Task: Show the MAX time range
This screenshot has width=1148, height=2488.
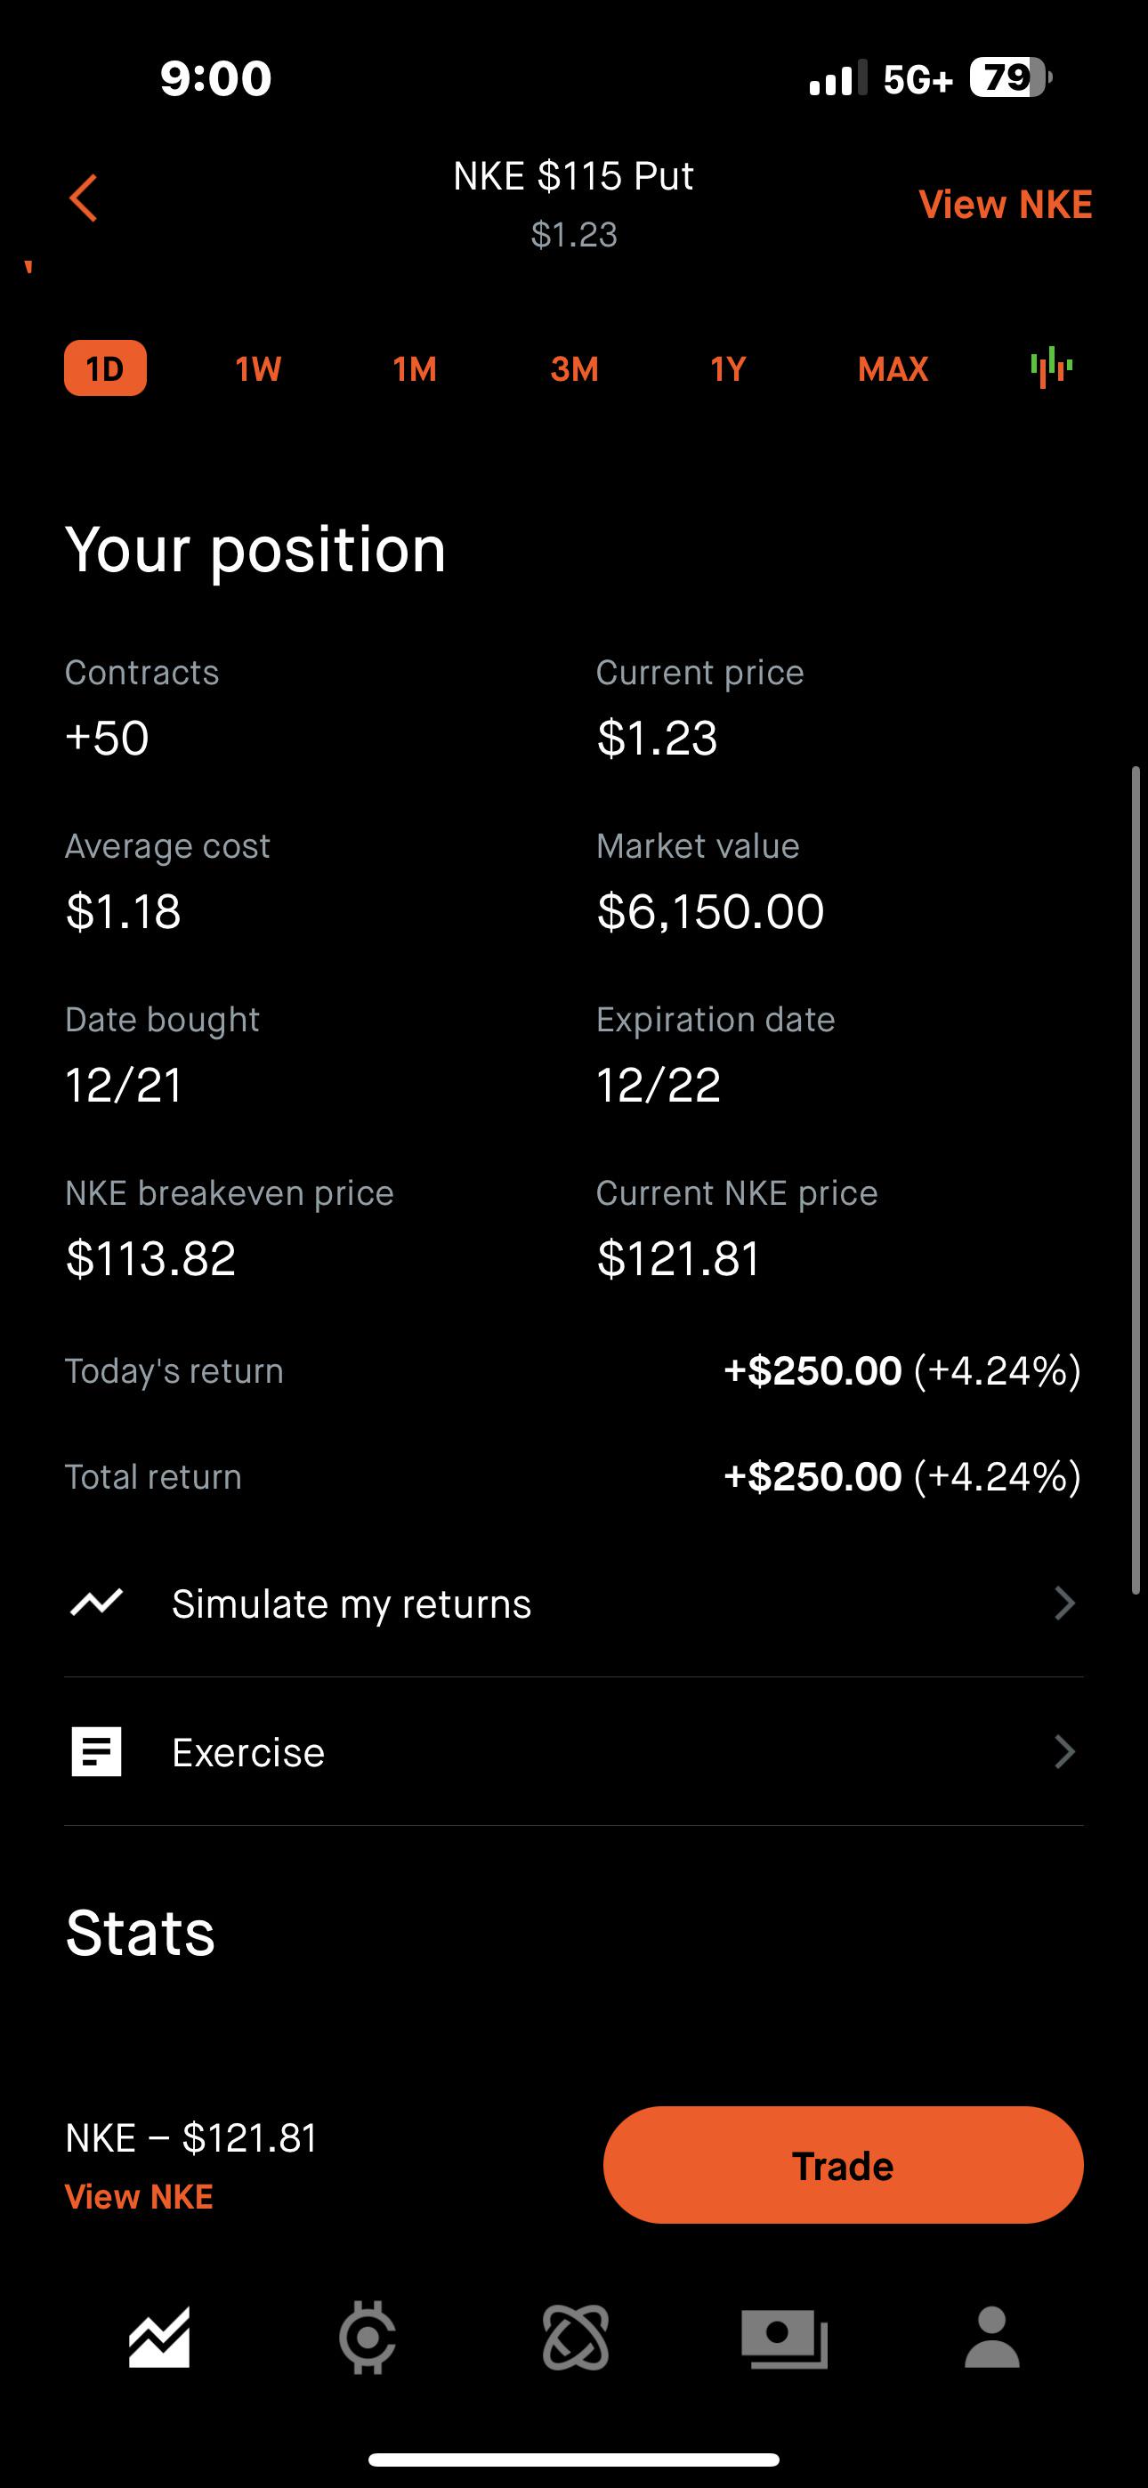Action: (x=892, y=369)
